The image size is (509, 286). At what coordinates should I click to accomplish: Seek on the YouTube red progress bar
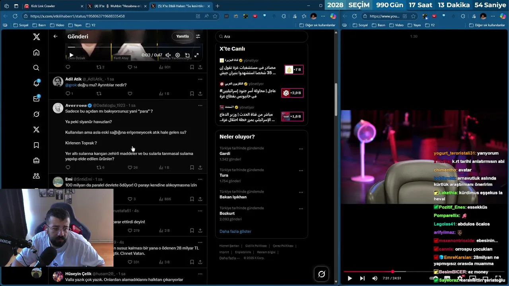423,272
